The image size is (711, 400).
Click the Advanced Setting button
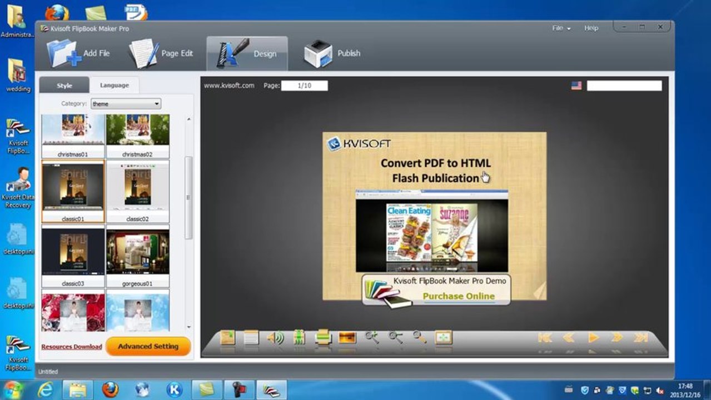(148, 346)
